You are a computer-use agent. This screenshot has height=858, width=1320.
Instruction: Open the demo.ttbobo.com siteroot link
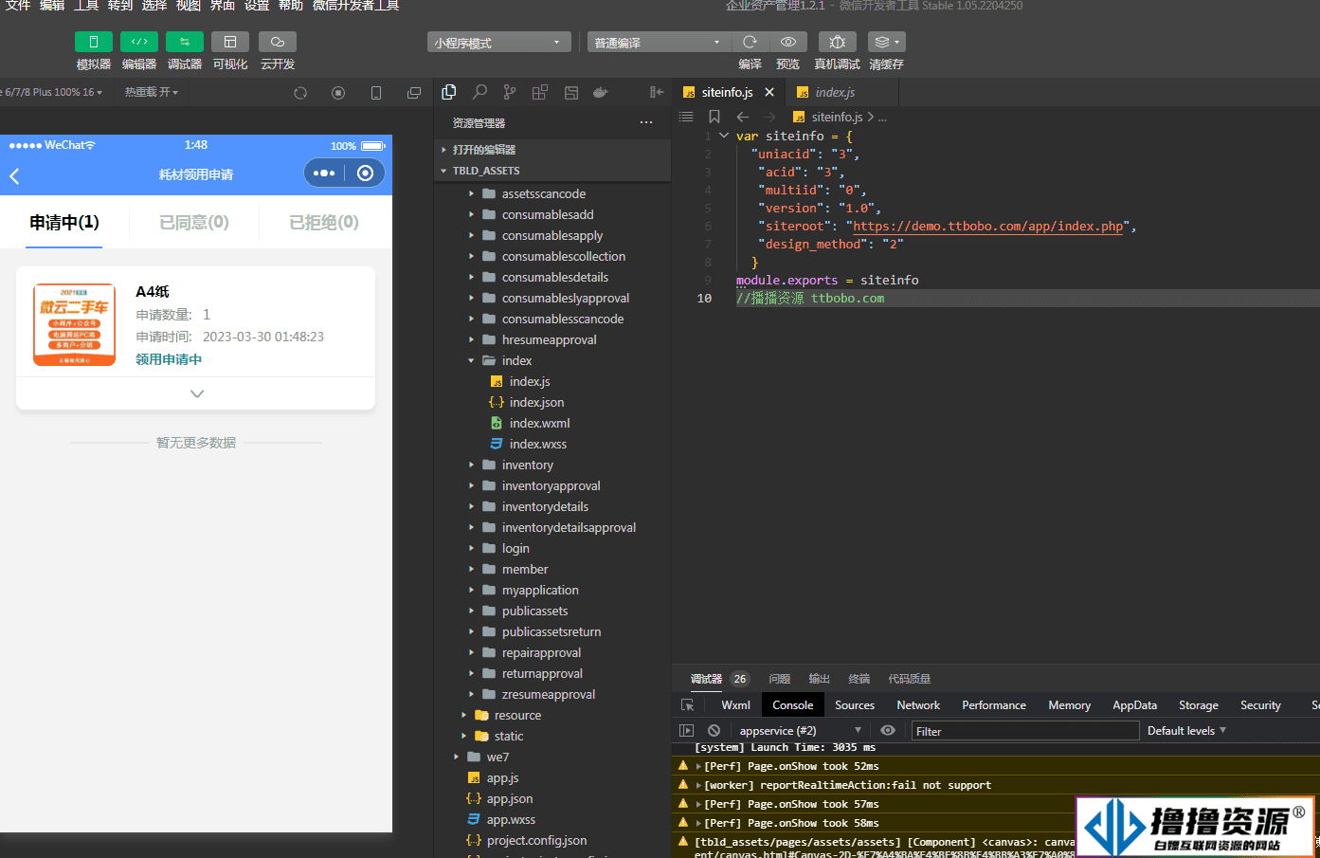(x=987, y=226)
